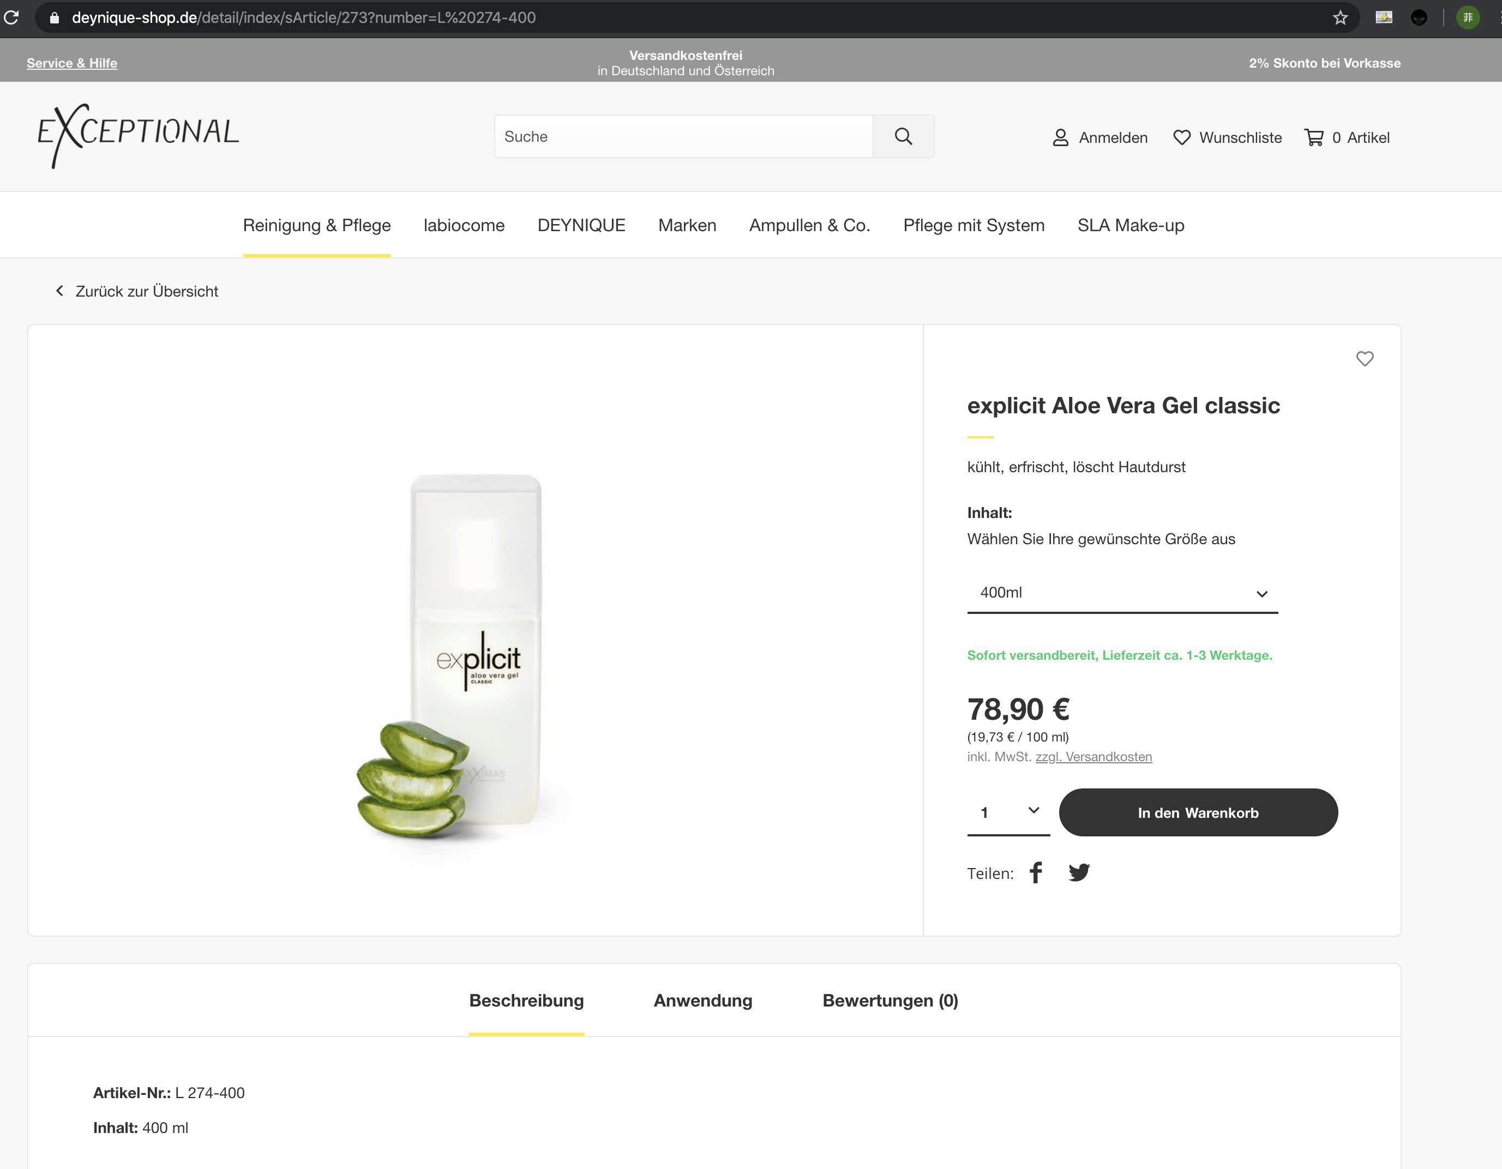Open the 400ml size dropdown
Viewport: 1502px width, 1169px height.
click(1122, 593)
